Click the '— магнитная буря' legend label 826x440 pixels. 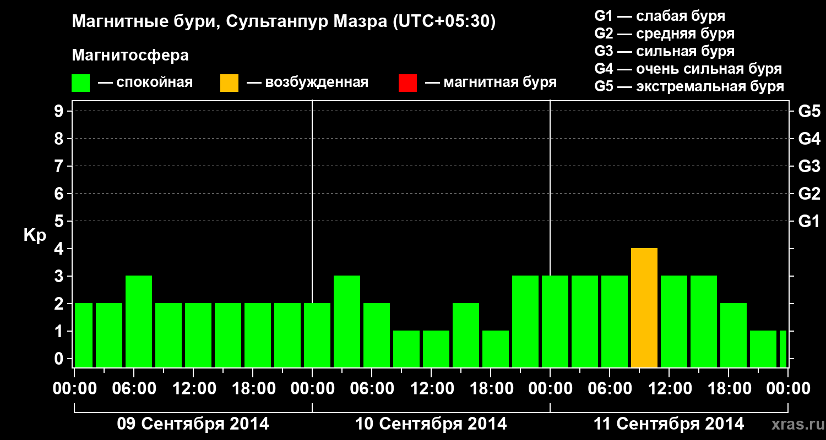click(491, 83)
